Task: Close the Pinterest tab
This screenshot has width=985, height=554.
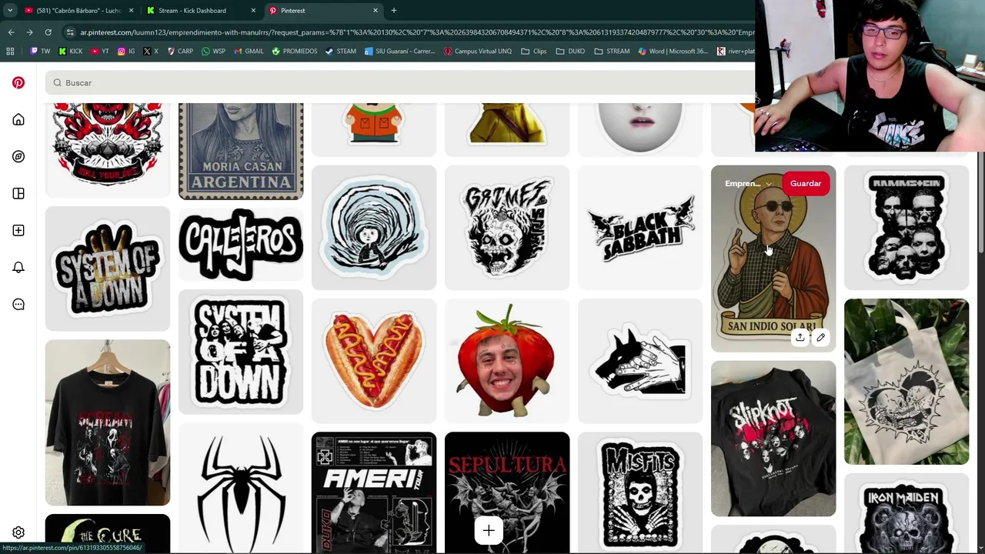Action: coord(376,10)
